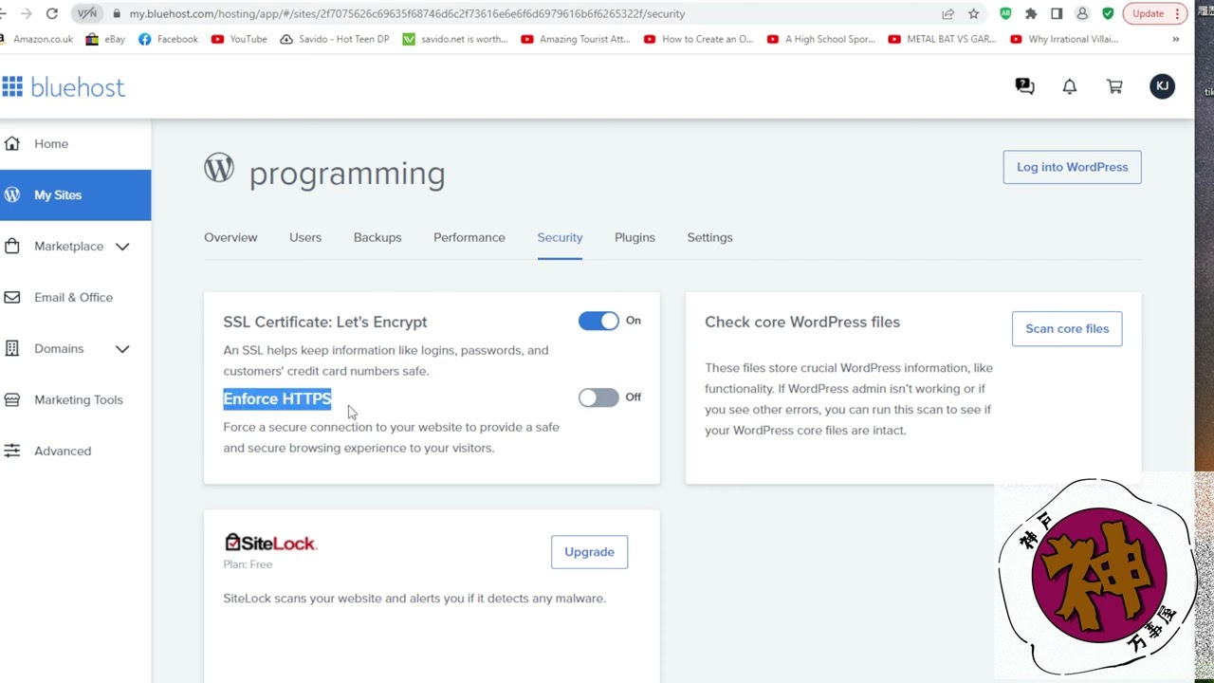This screenshot has height=683, width=1214.
Task: Toggle the browser side panel icon
Action: point(1057,13)
